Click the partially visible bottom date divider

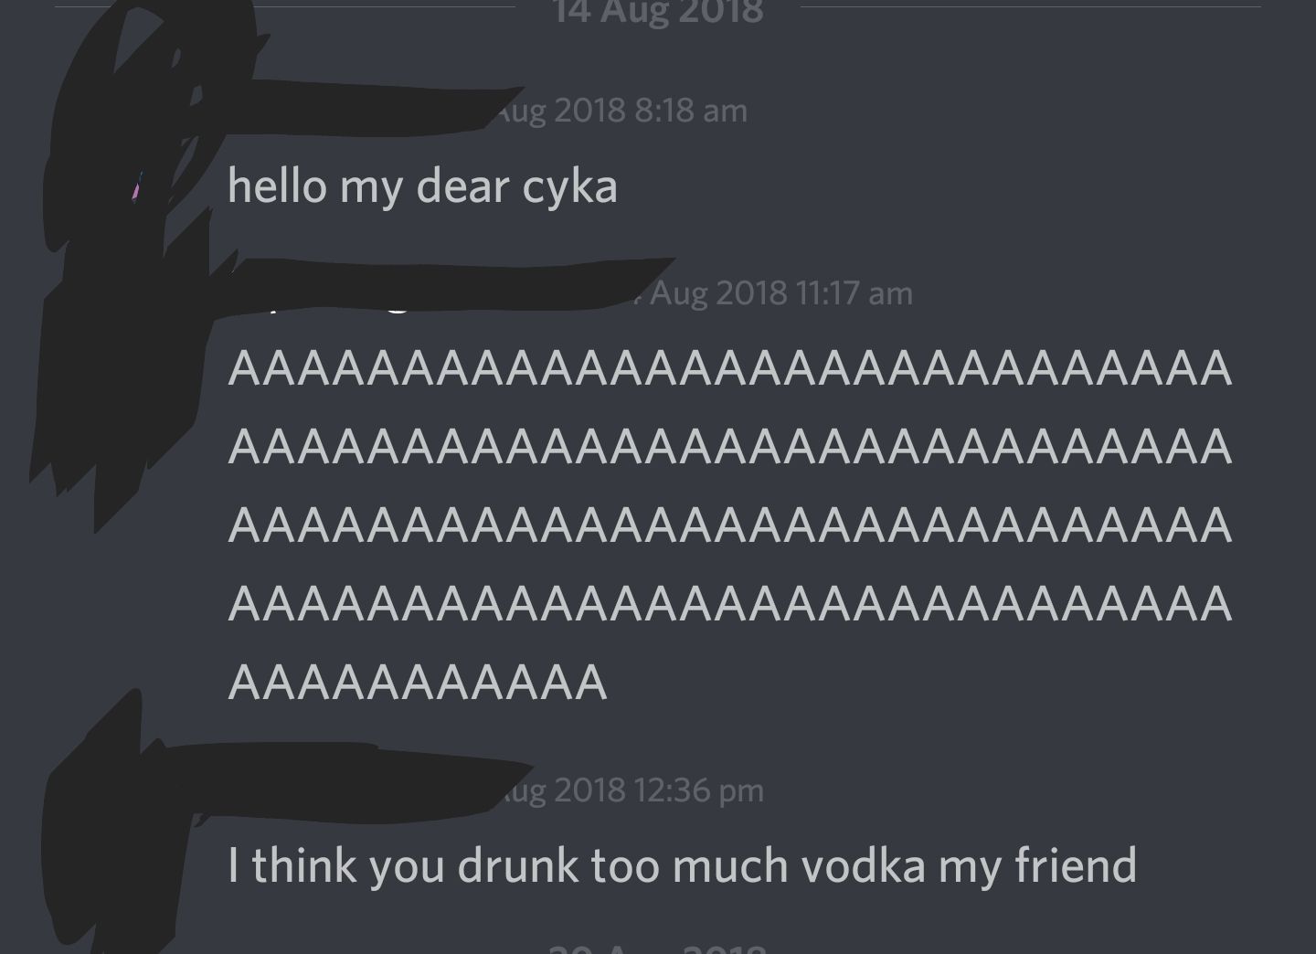pyautogui.click(x=658, y=948)
